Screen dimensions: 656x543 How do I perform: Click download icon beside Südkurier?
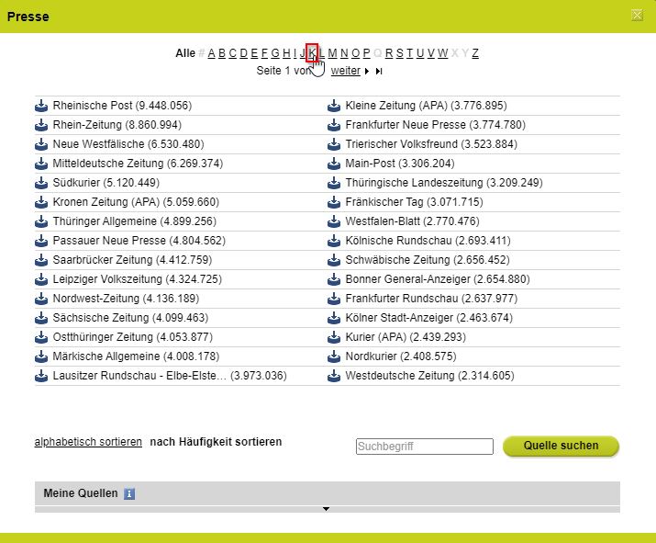pos(41,183)
